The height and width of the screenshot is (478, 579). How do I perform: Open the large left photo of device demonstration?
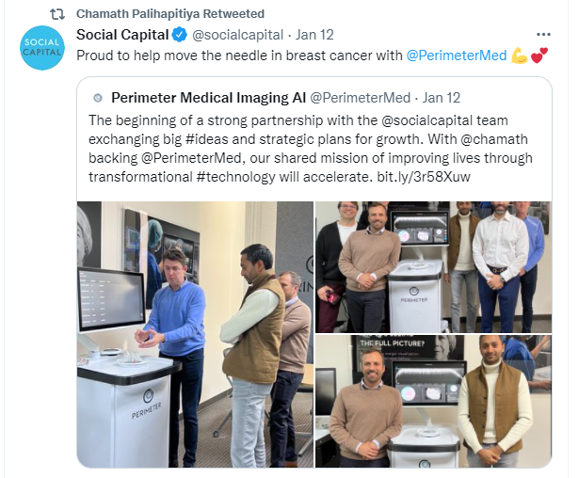click(x=195, y=334)
